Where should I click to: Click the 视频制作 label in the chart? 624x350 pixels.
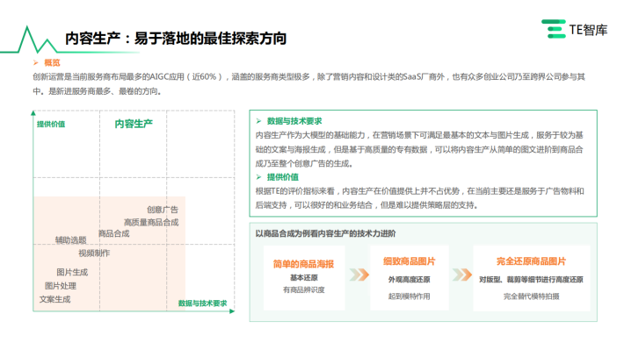(94, 253)
